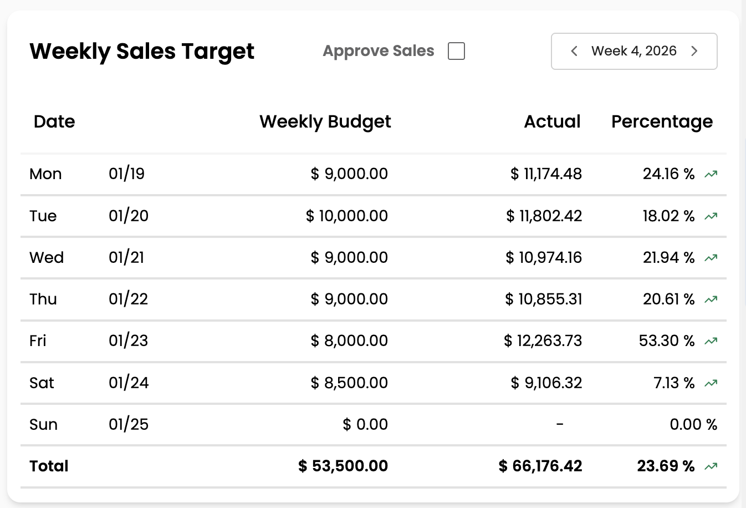The image size is (746, 508).
Task: Check the box next to Approve Sales
Action: [456, 51]
